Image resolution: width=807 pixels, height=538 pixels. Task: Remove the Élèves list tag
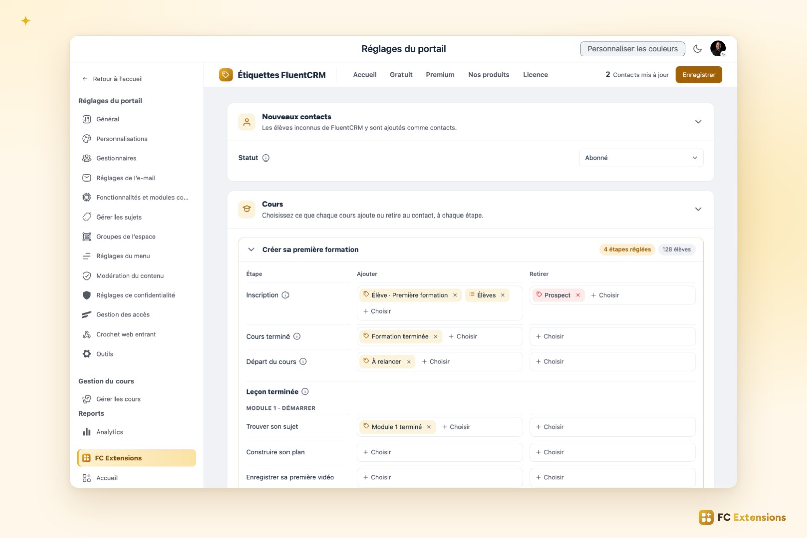click(x=503, y=295)
